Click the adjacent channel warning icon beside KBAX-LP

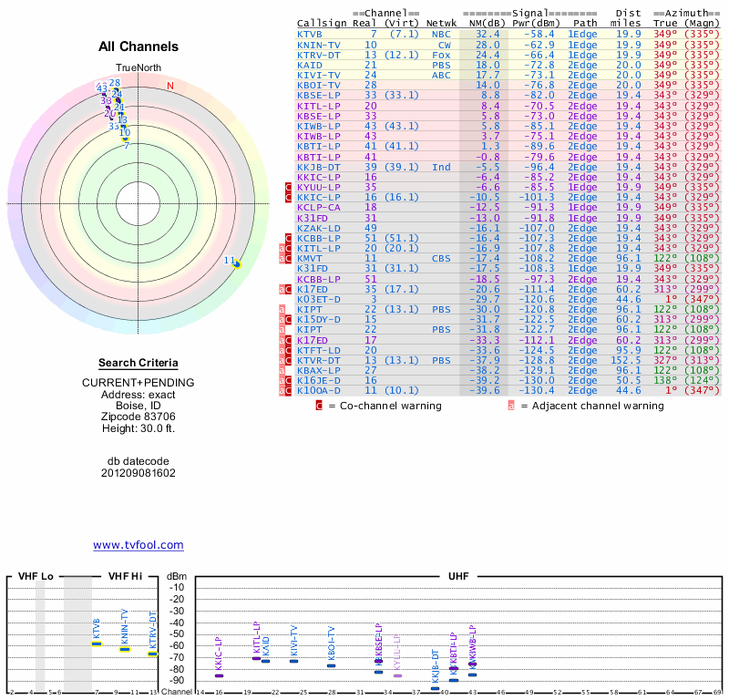282,371
